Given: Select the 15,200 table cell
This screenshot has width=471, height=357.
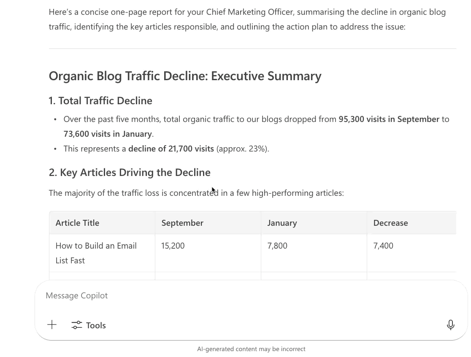Looking at the screenshot, I should coord(173,246).
